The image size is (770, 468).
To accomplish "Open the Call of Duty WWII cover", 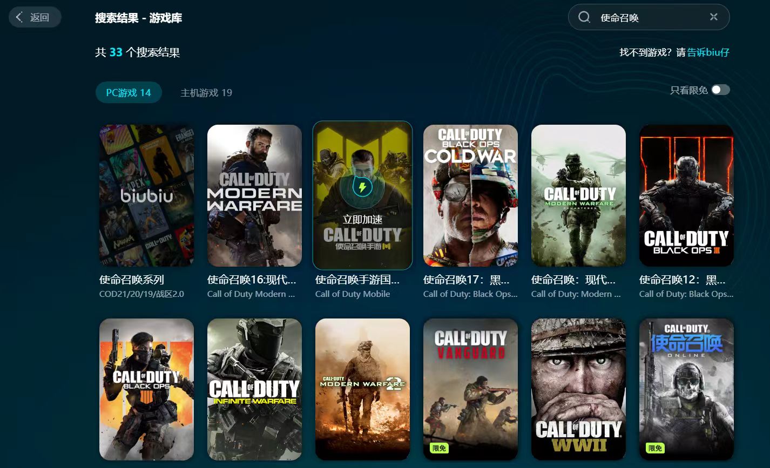I will coord(578,389).
